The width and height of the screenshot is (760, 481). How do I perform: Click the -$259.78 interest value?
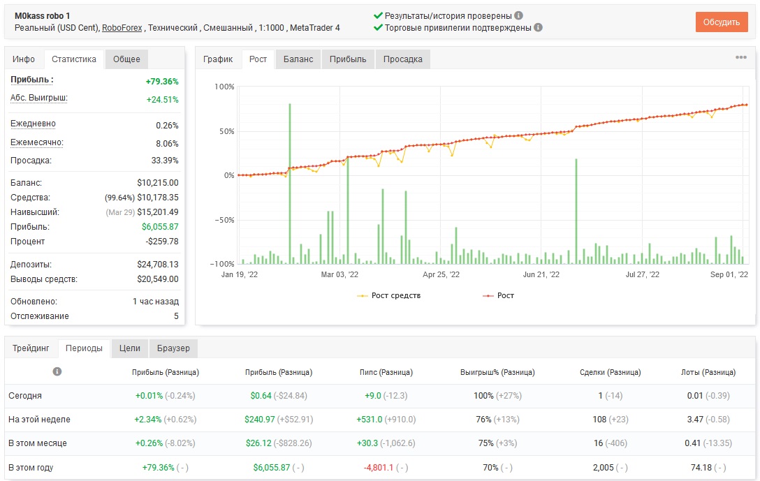(162, 242)
